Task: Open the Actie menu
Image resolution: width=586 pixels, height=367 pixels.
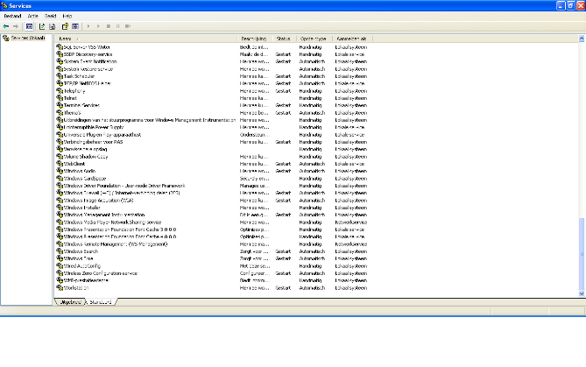Action: coord(33,16)
